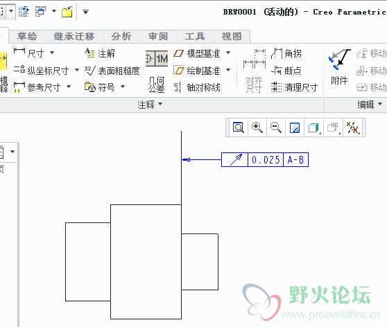Expand the 参考尺寸 dropdown arrow

point(69,87)
